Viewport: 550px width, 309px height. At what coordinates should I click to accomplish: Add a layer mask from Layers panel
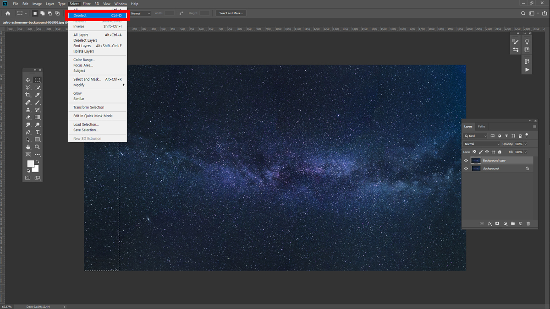tap(497, 223)
